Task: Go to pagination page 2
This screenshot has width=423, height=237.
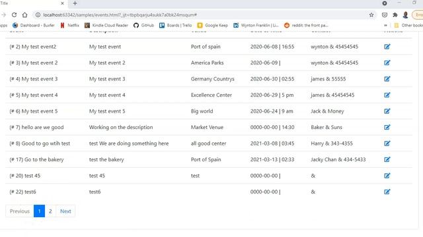Action: (50, 211)
